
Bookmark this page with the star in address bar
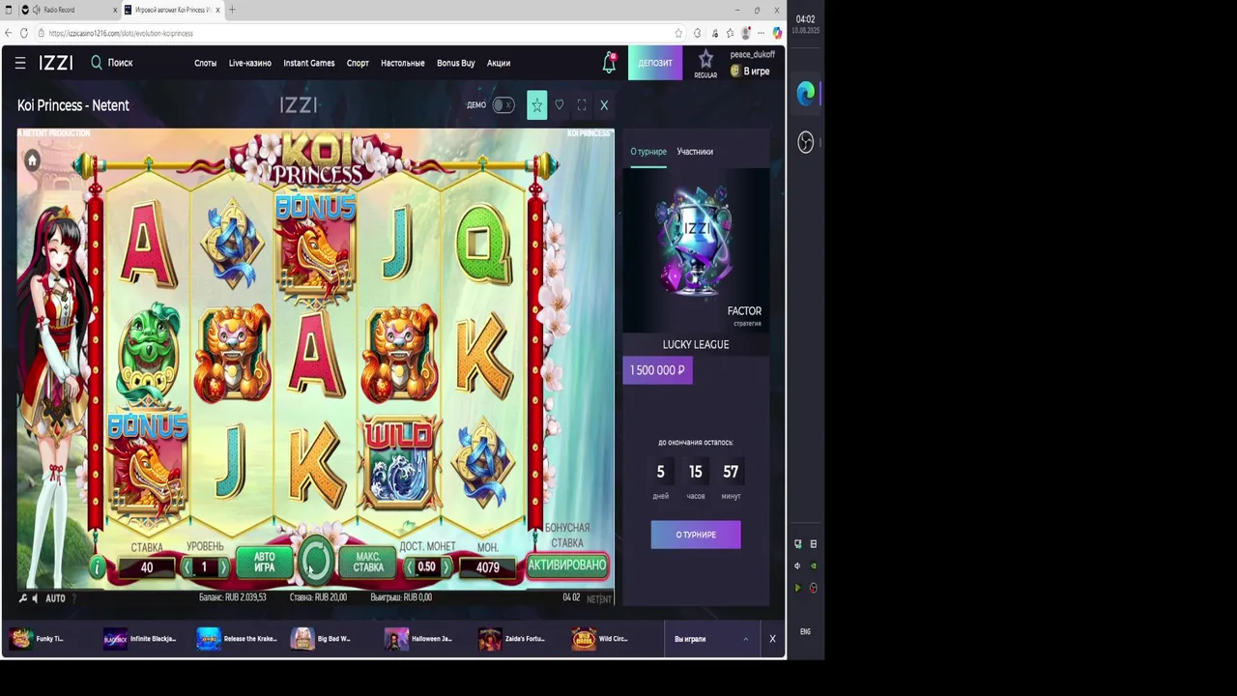(x=678, y=33)
